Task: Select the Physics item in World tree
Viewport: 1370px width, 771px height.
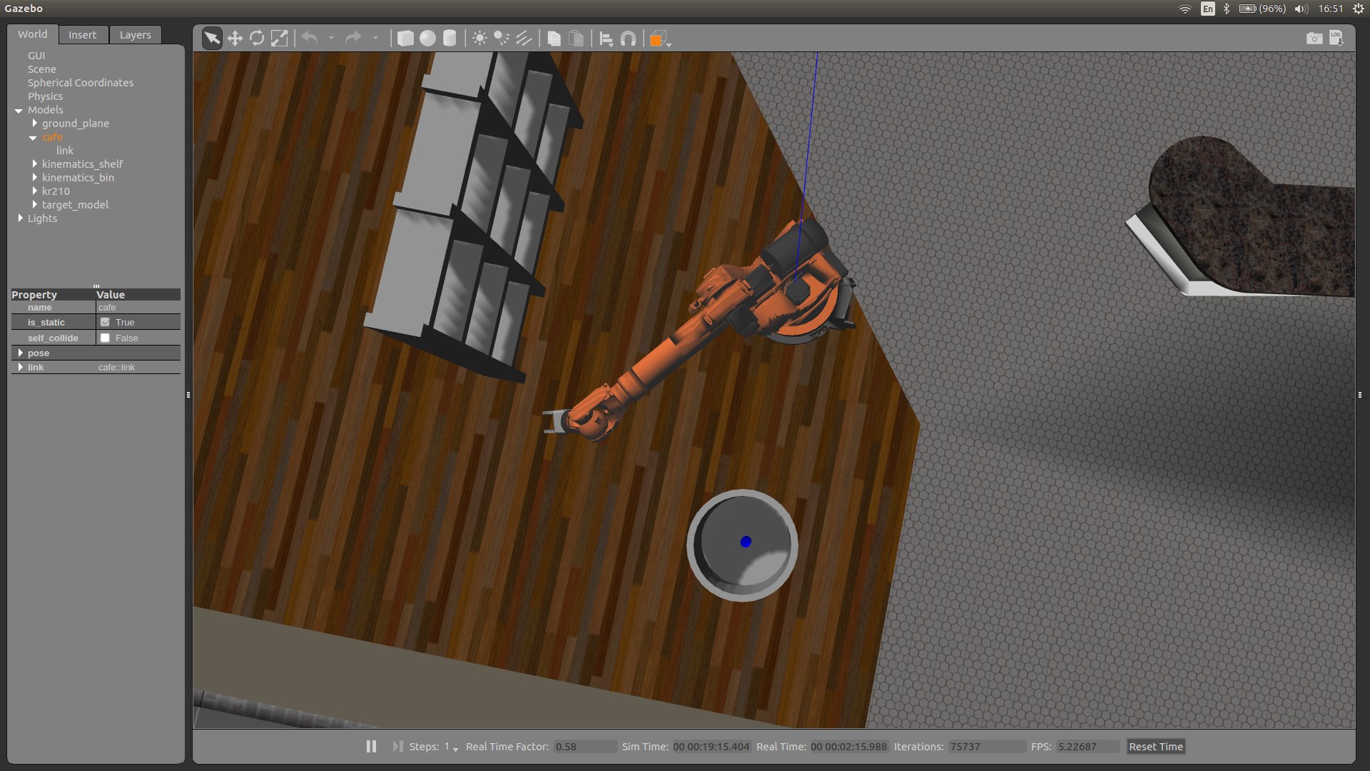Action: (45, 96)
